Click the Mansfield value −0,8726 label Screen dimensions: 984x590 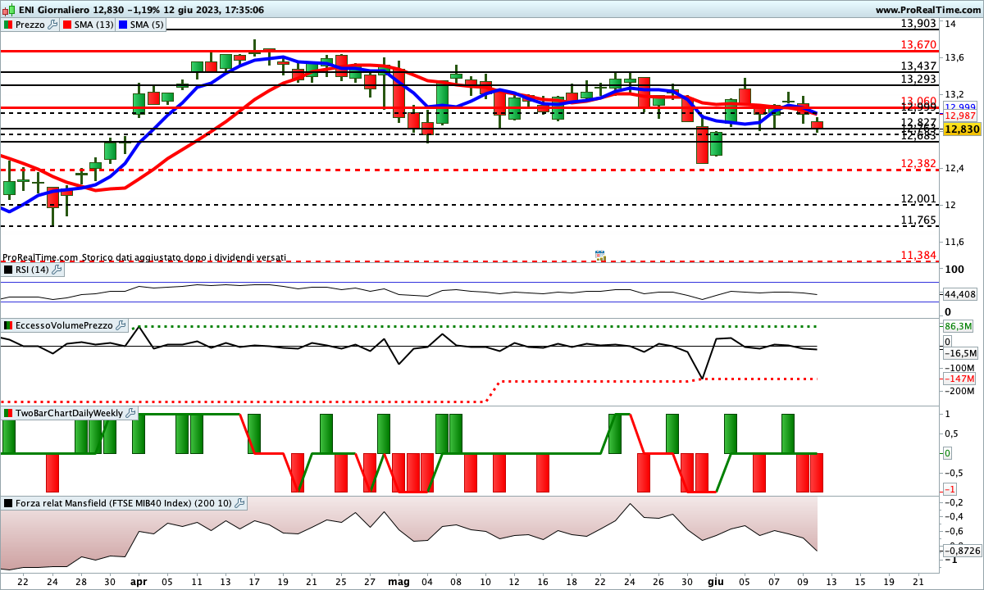(x=962, y=551)
